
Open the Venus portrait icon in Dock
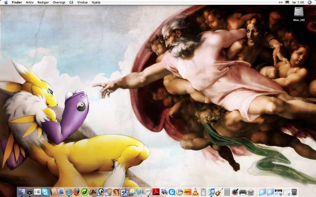[116, 192]
